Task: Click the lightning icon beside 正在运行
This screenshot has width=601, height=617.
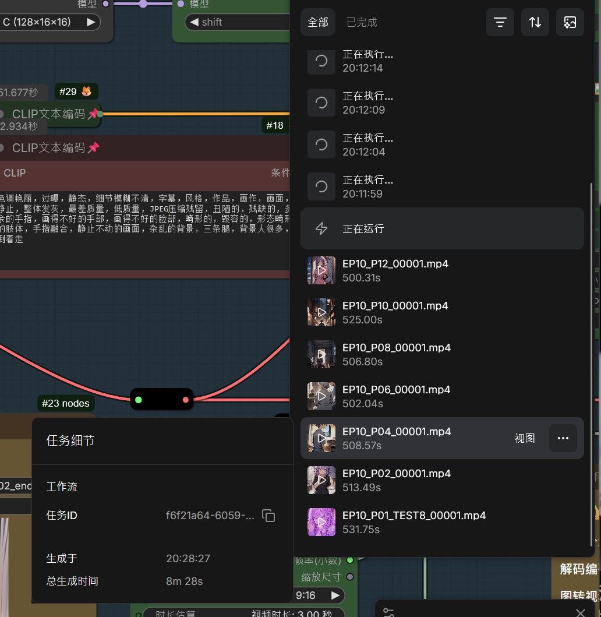Action: [321, 228]
